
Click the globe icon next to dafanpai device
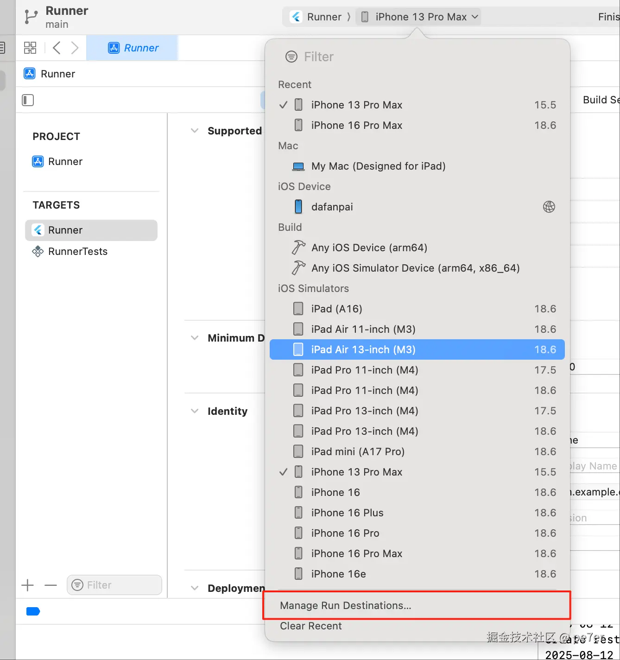point(549,207)
